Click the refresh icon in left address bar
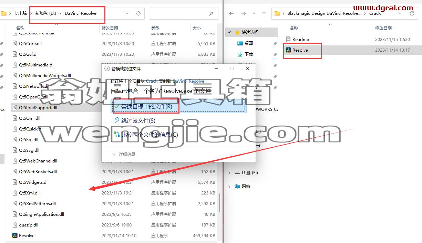 138,13
